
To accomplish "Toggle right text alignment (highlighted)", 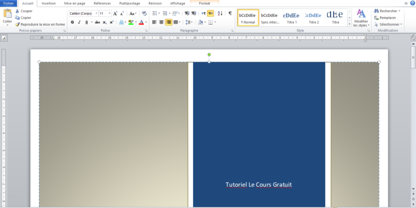I will click(x=169, y=22).
